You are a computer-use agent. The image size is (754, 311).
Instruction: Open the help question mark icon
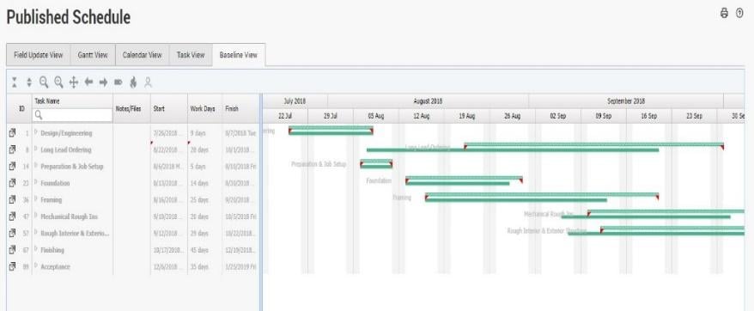tap(739, 14)
